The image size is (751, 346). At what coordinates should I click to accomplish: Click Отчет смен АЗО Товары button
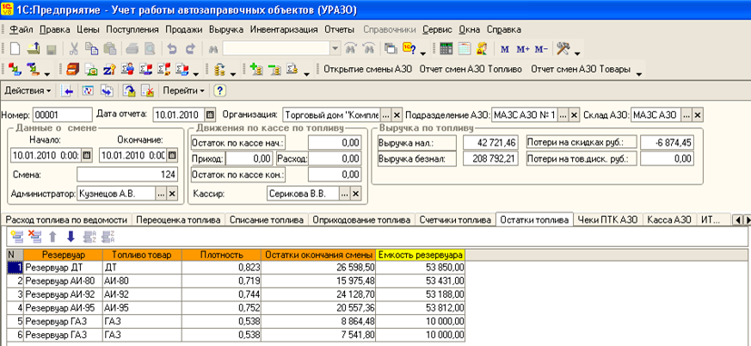[x=580, y=69]
